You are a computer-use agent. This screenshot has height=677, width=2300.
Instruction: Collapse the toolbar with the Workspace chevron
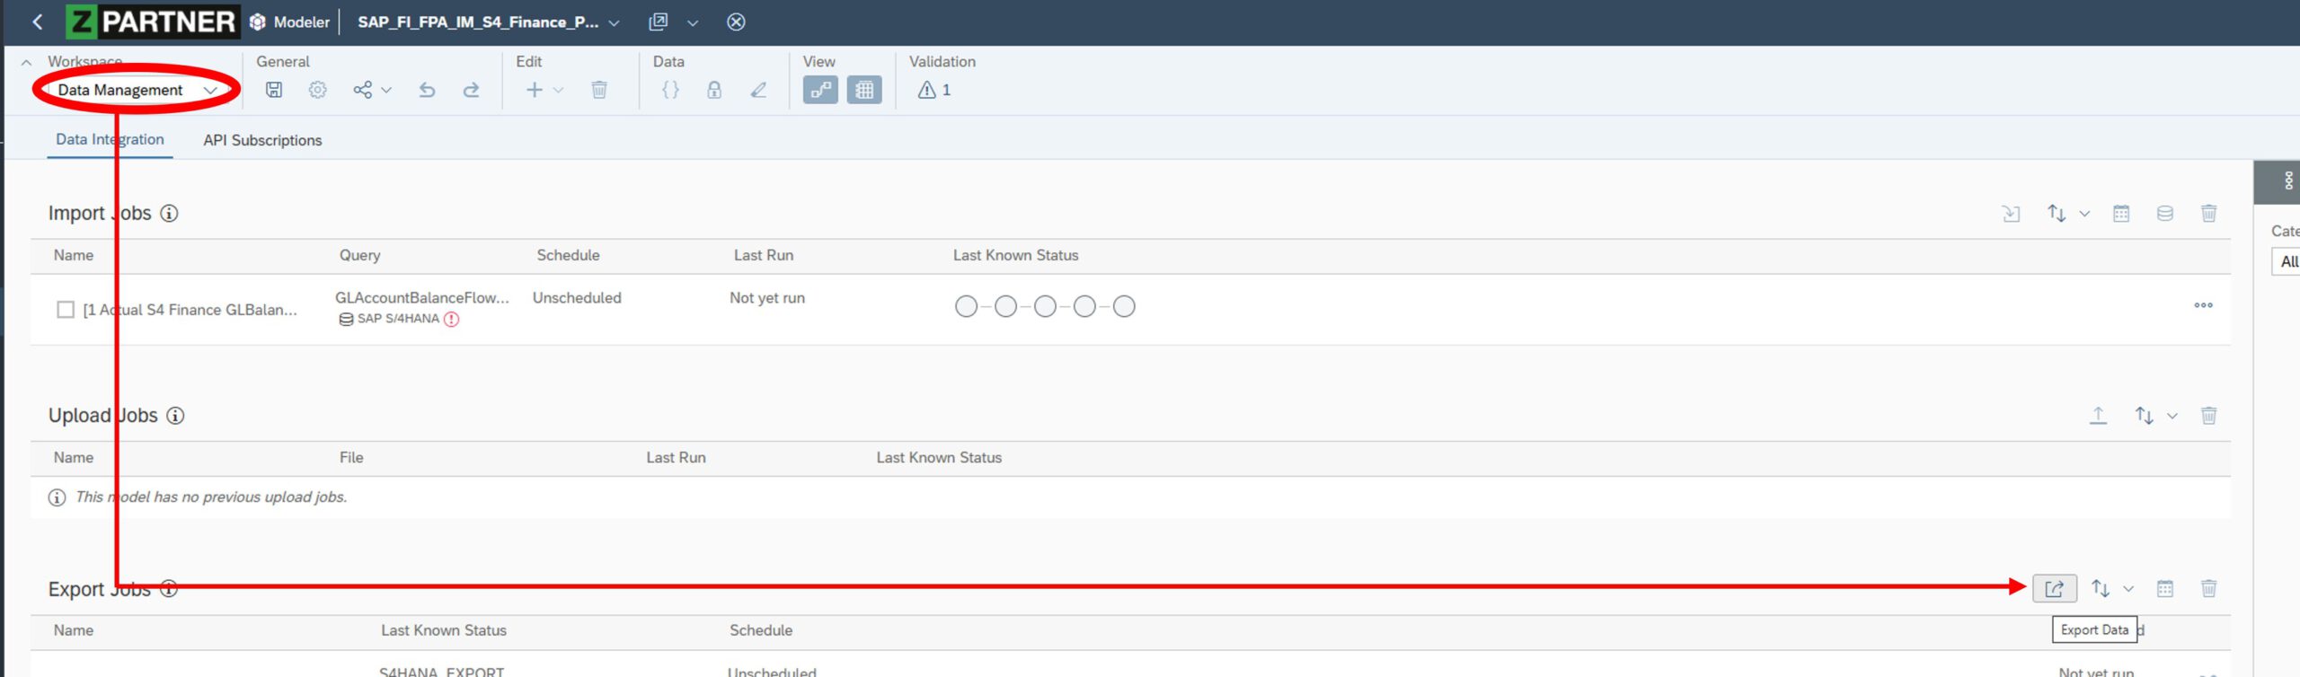pyautogui.click(x=27, y=62)
